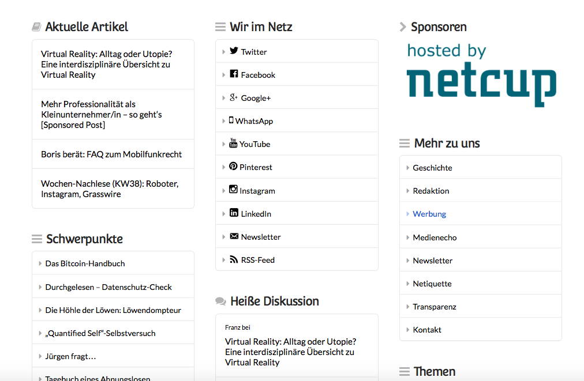Open the netcup sponsor banner
This screenshot has height=381, width=584.
481,75
